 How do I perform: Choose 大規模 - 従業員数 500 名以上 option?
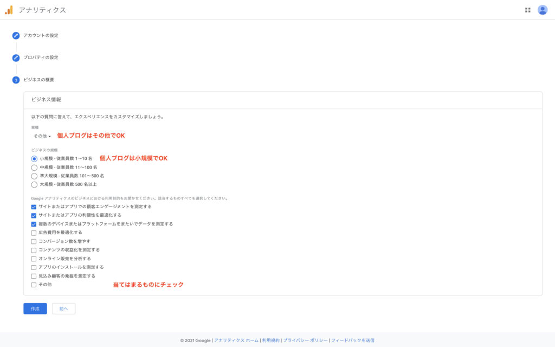(x=34, y=184)
